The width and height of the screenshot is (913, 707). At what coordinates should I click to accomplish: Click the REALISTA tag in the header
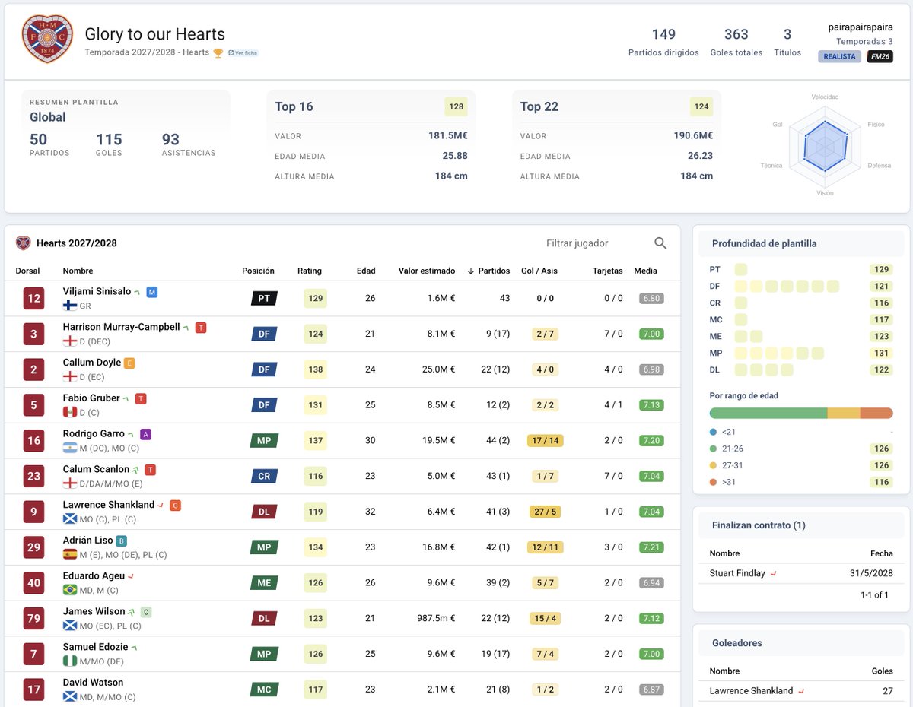839,56
